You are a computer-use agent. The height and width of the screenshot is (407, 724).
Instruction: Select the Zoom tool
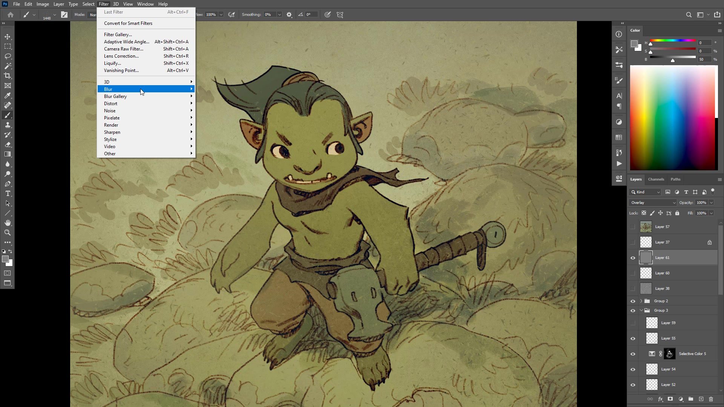click(x=8, y=233)
